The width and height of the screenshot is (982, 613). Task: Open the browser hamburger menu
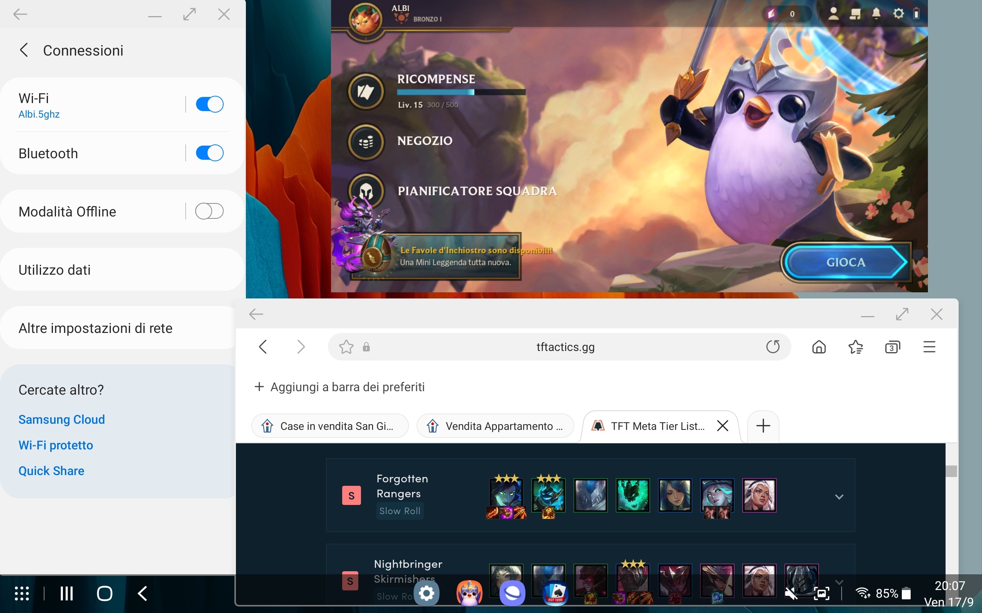tap(929, 347)
